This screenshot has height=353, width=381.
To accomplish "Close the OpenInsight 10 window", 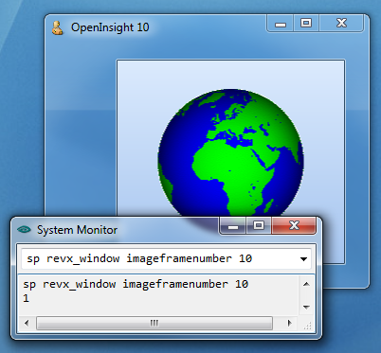I will 341,24.
